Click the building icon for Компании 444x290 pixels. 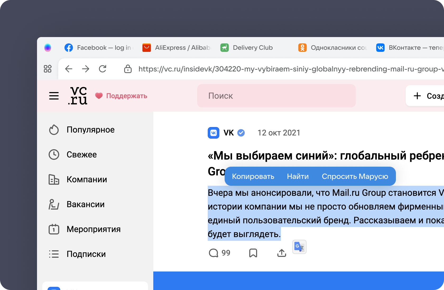point(54,179)
